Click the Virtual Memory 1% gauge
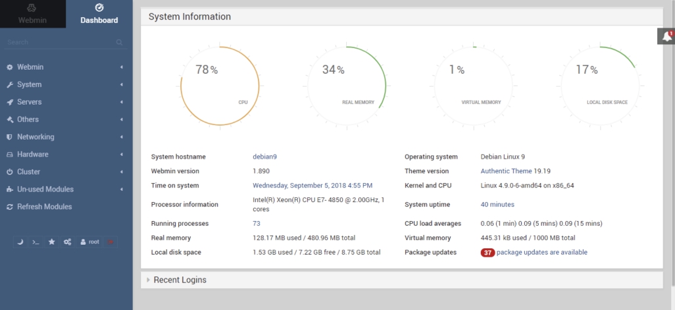This screenshot has height=310, width=675. (x=474, y=86)
